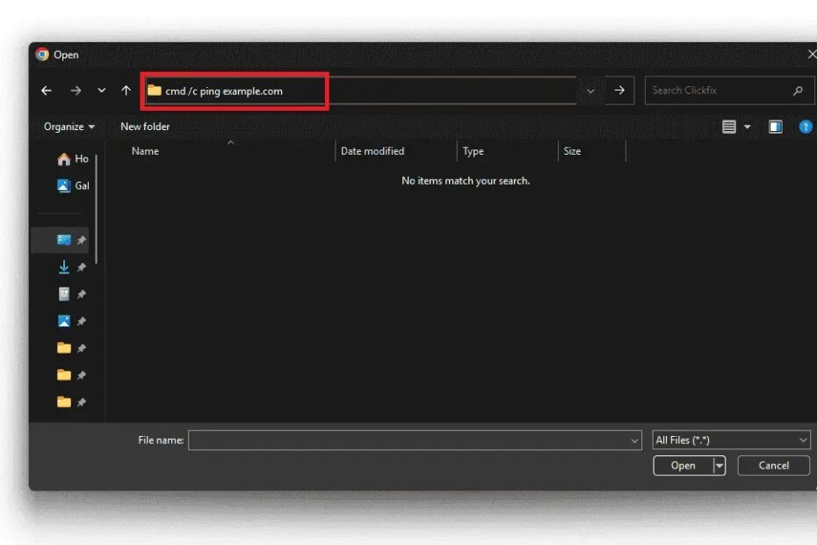The image size is (817, 545).
Task: Open the Home item in sidebar
Action: 73,159
